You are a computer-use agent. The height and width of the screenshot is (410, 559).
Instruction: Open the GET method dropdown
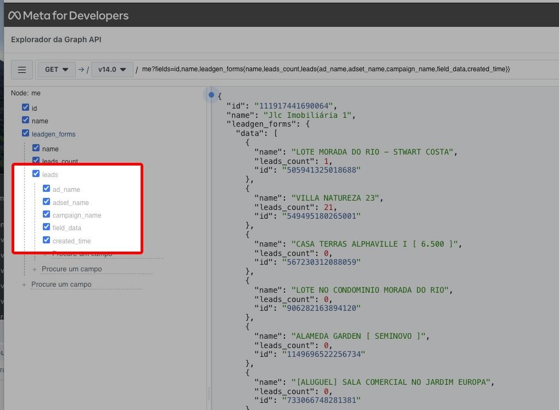click(57, 70)
